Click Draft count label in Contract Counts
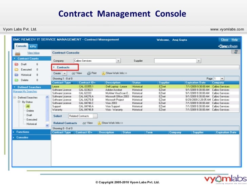 click(x=24, y=64)
